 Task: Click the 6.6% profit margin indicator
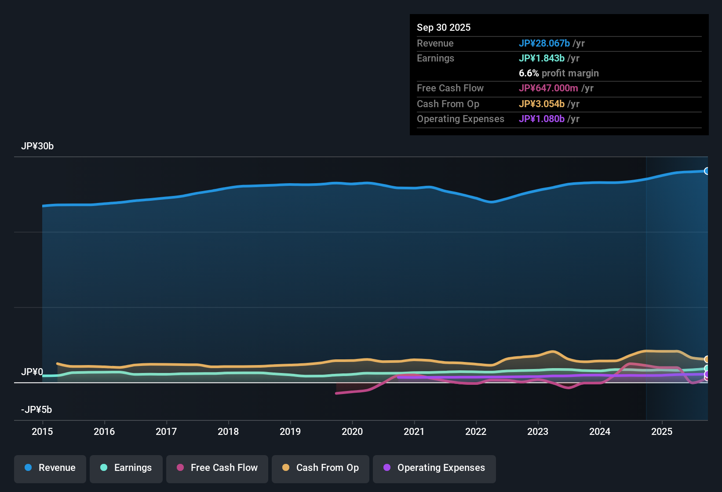click(x=558, y=73)
